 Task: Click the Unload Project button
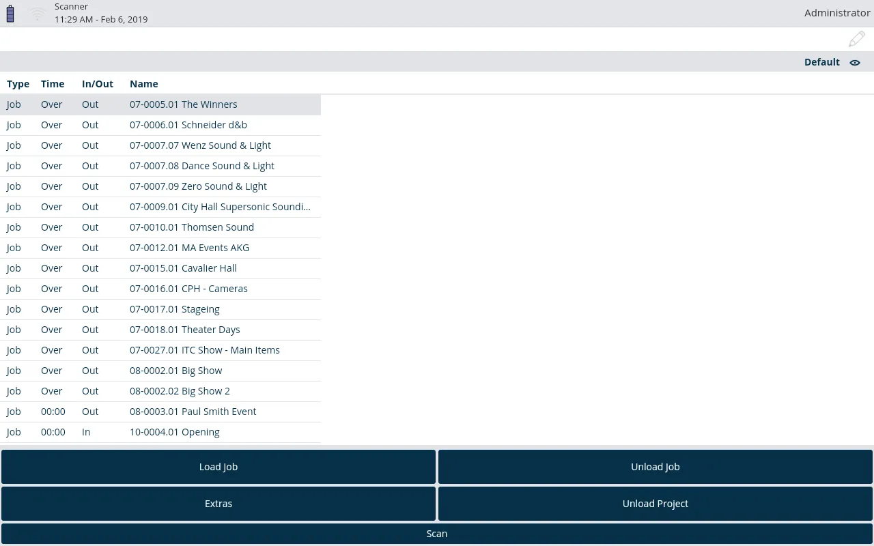[655, 504]
